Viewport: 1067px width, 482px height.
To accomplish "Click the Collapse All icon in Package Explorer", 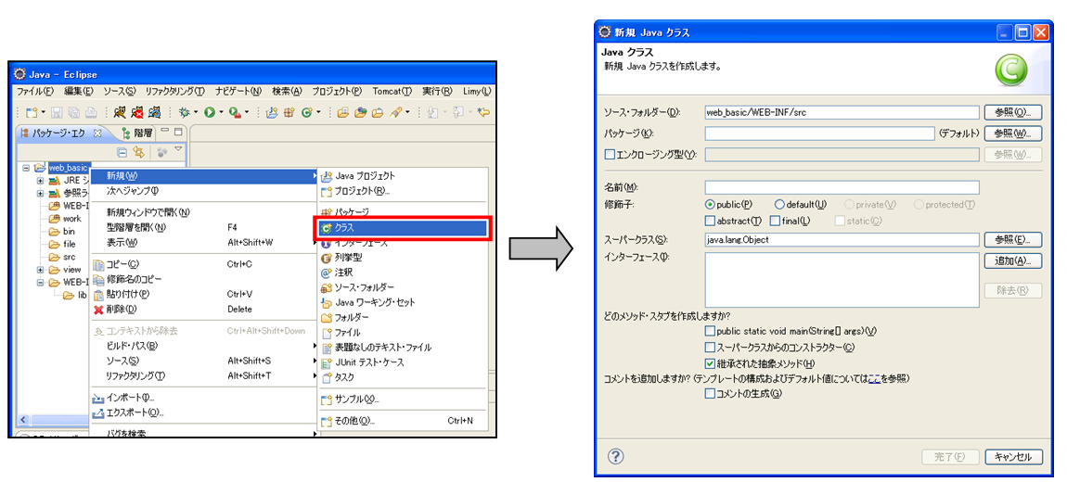I will click(x=122, y=151).
